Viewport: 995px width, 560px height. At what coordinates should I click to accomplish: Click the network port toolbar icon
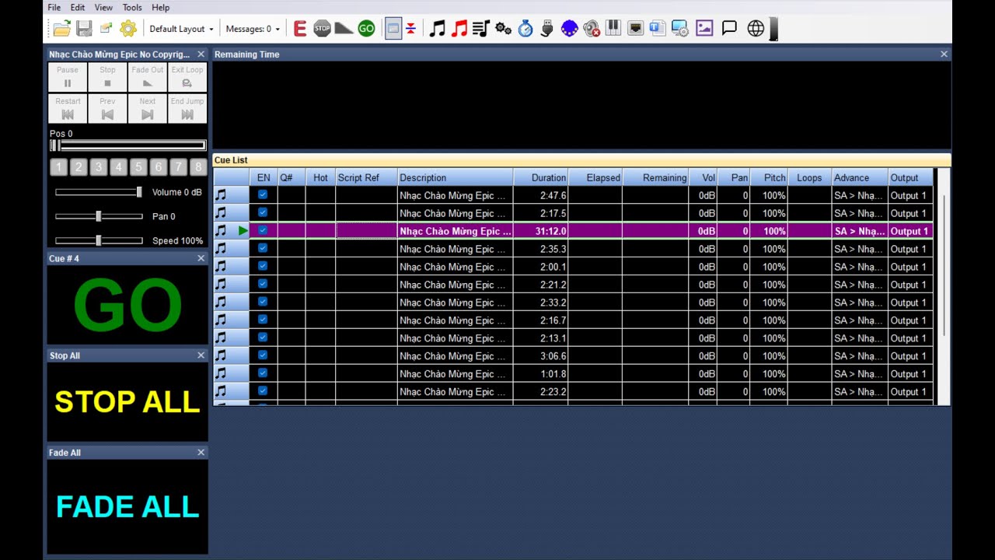click(635, 29)
